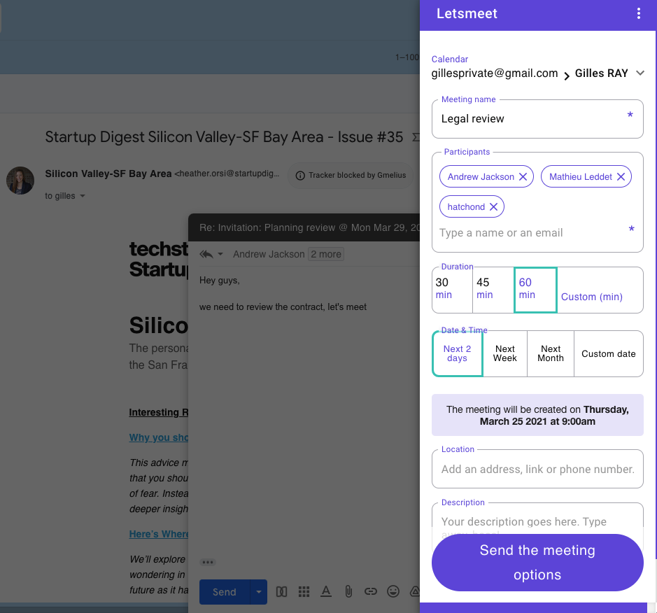The image size is (657, 613).
Task: Click the insert link icon
Action: tap(371, 592)
